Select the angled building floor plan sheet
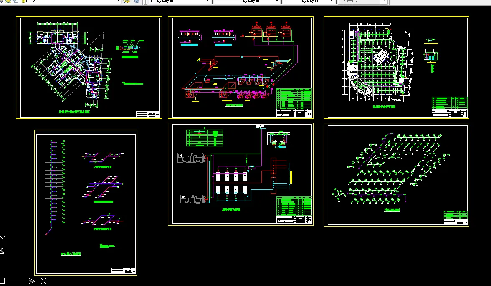Viewport: 491px width, 286px height. click(x=89, y=68)
